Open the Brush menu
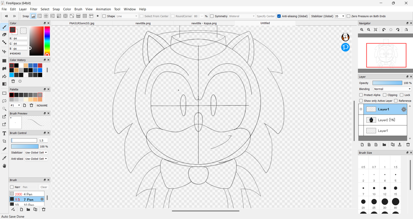413x219 pixels. (78, 9)
